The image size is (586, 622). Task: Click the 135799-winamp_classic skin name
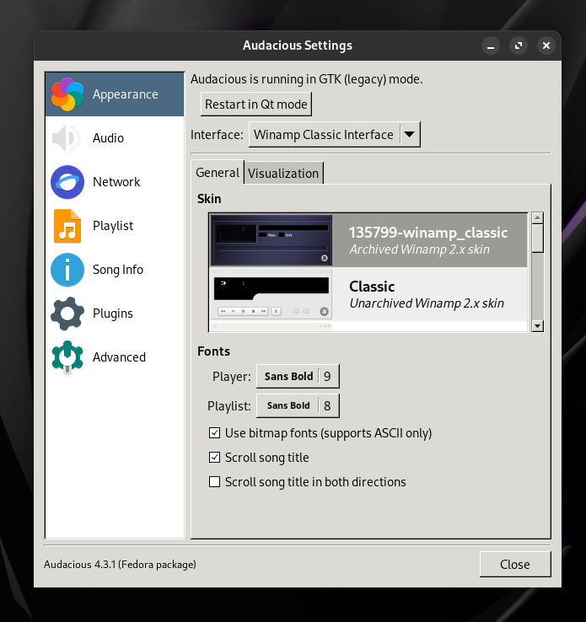tap(428, 233)
